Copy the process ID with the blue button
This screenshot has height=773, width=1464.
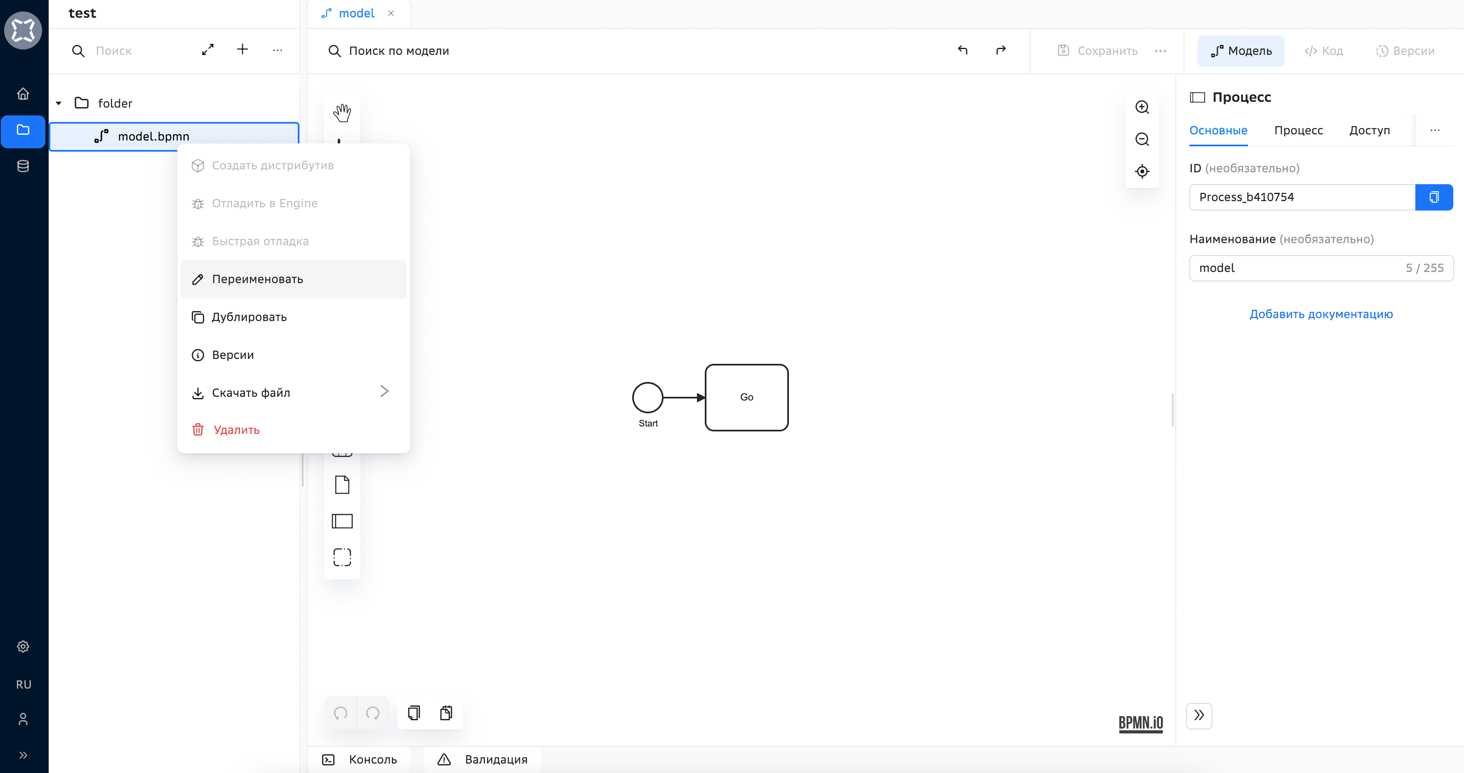(1433, 197)
